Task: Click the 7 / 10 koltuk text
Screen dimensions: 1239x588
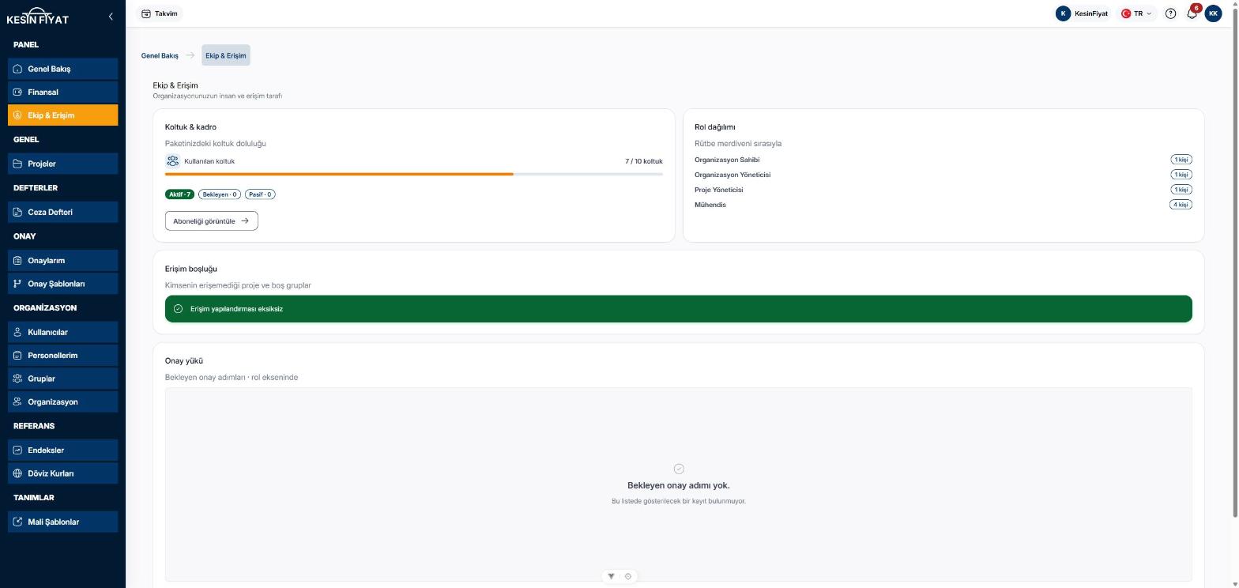Action: (x=644, y=161)
